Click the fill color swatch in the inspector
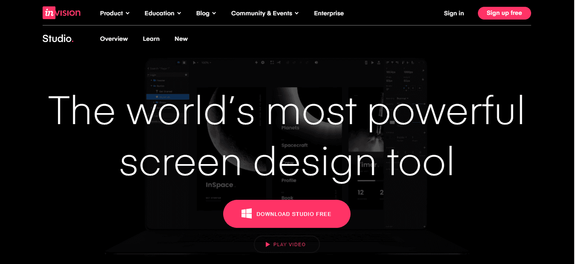575x264 pixels. [391, 122]
